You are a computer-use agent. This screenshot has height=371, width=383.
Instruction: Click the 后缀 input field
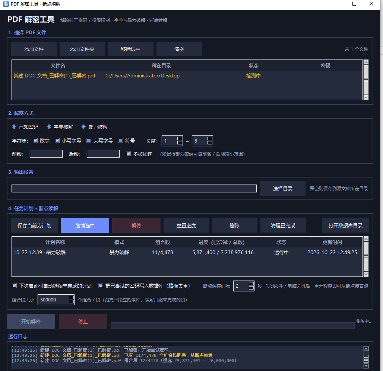click(103, 154)
